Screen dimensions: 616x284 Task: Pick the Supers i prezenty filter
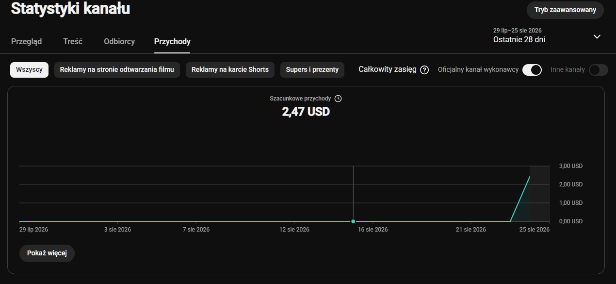(312, 69)
